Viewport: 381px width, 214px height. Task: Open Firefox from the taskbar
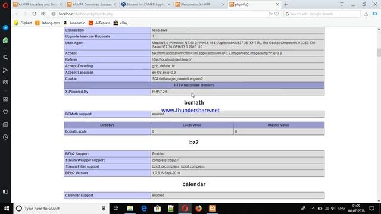click(198, 209)
